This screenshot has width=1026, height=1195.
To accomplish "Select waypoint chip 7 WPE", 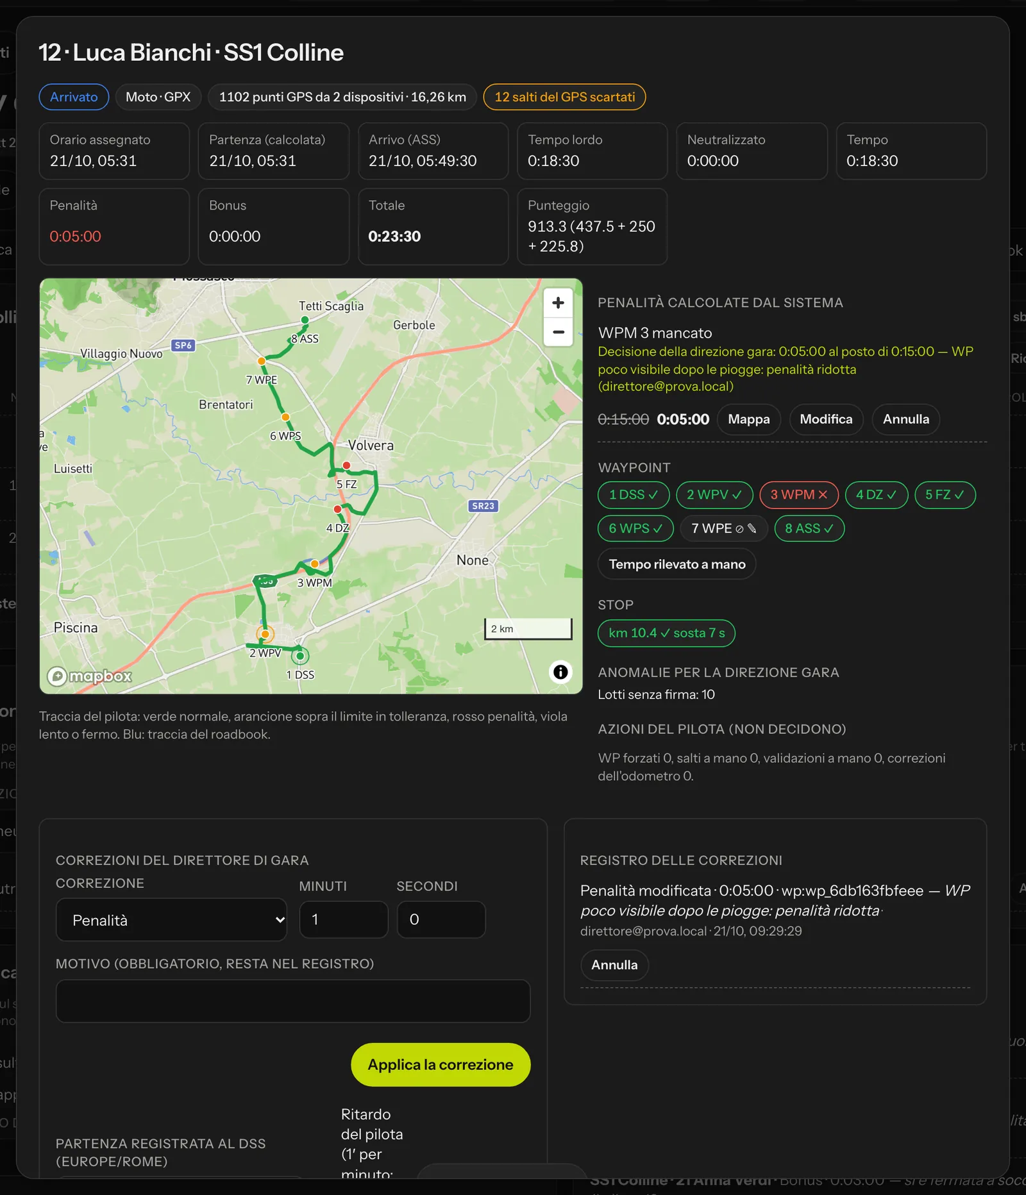I will (724, 528).
